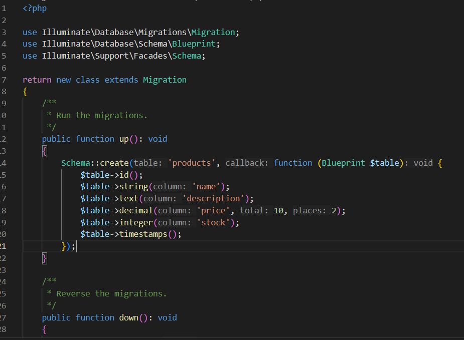Click the places: inlay hint
This screenshot has width=464, height=340.
pyautogui.click(x=311, y=210)
